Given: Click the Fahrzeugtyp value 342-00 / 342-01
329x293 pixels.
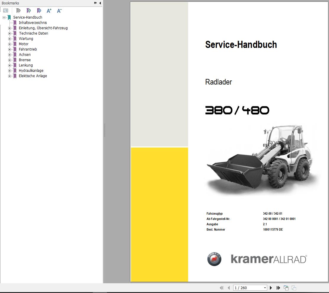Looking at the screenshot, I should point(273,213).
